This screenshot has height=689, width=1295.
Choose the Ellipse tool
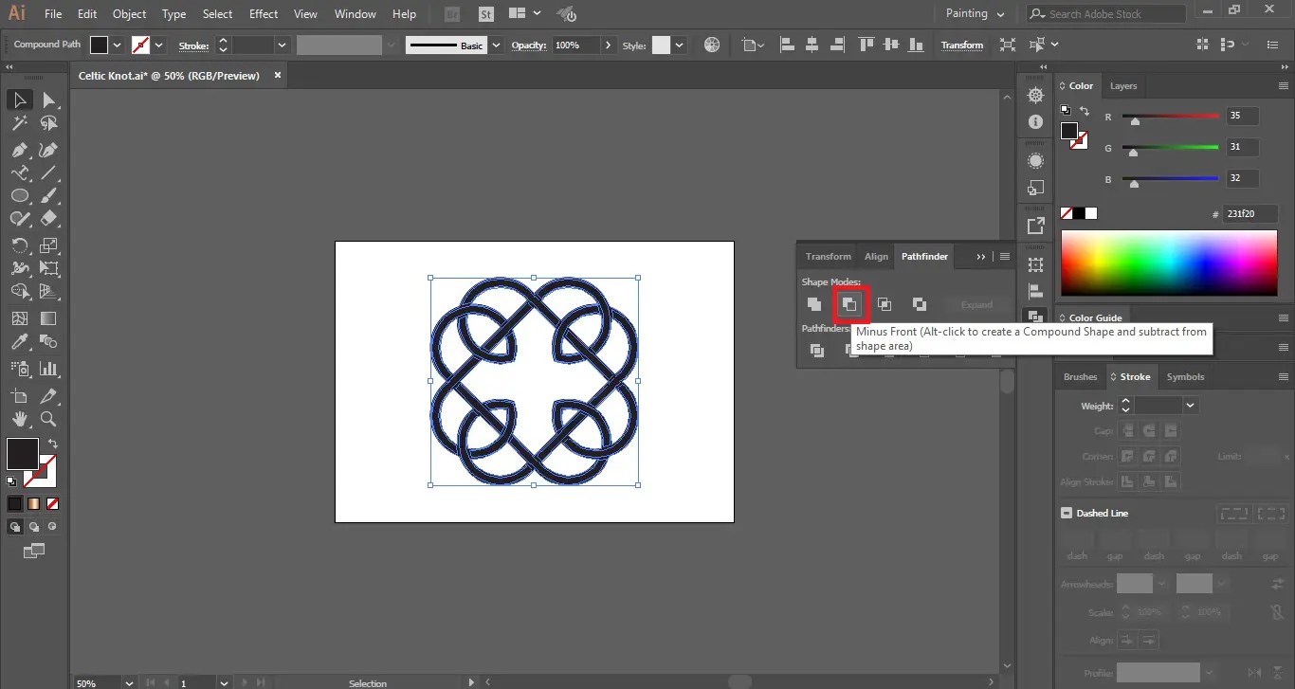pos(20,196)
